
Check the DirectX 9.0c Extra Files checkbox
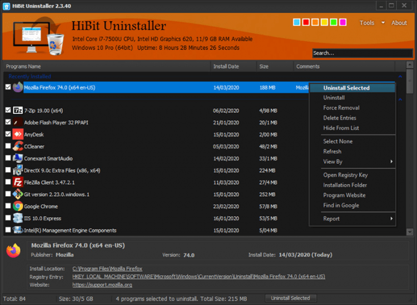pyautogui.click(x=8, y=170)
